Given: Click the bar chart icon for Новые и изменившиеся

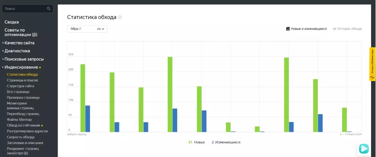Looking at the screenshot, I should point(288,29).
